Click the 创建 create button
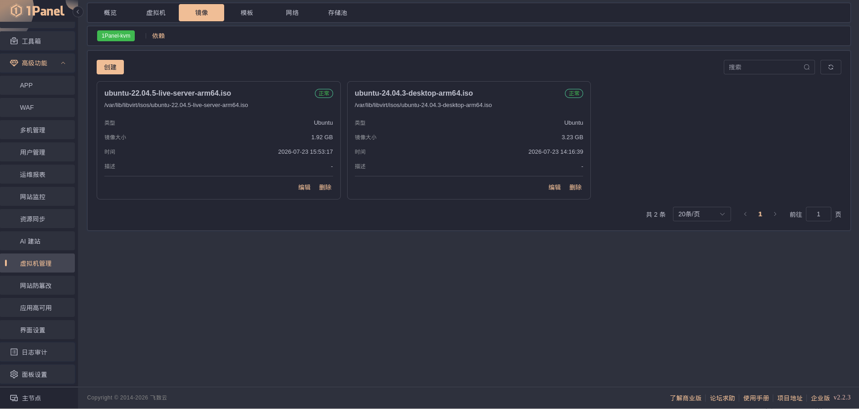 (x=110, y=67)
